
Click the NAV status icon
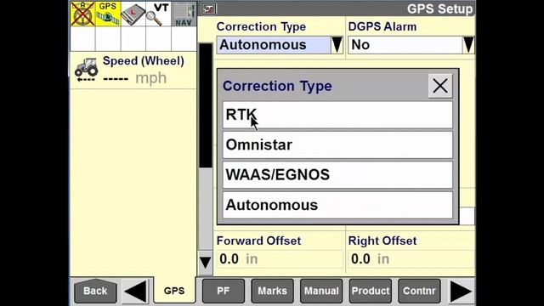[184, 14]
